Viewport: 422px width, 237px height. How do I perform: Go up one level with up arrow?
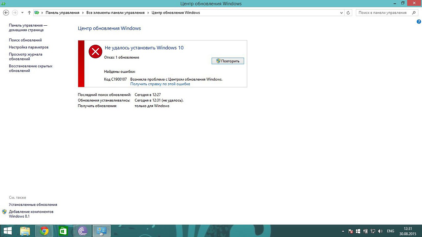[29, 13]
